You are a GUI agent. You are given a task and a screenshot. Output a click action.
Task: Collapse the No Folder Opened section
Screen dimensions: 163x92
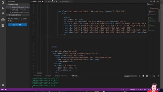point(18,15)
